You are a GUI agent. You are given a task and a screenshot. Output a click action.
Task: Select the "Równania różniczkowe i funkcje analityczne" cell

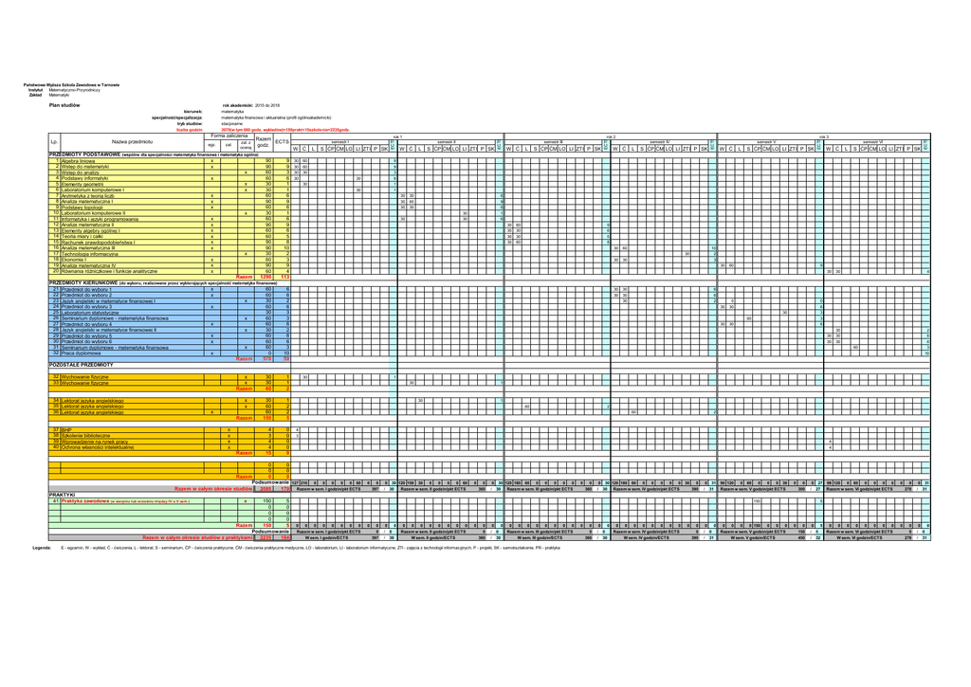click(102, 271)
